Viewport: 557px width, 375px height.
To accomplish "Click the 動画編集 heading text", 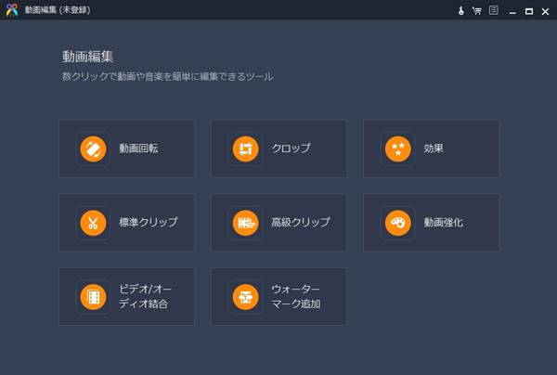I will pyautogui.click(x=88, y=57).
